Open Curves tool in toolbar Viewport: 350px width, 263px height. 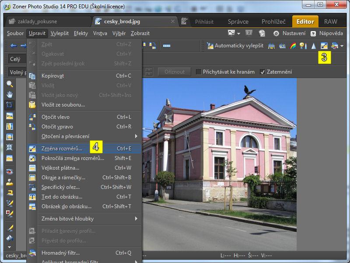pos(282,46)
